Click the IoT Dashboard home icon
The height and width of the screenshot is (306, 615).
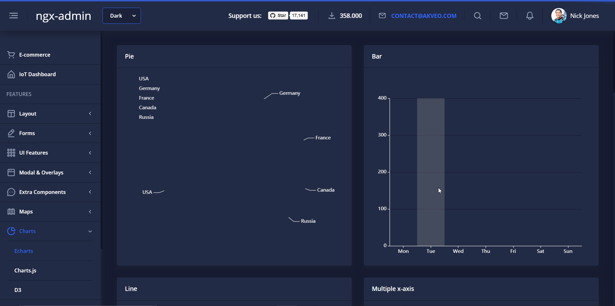coord(11,74)
